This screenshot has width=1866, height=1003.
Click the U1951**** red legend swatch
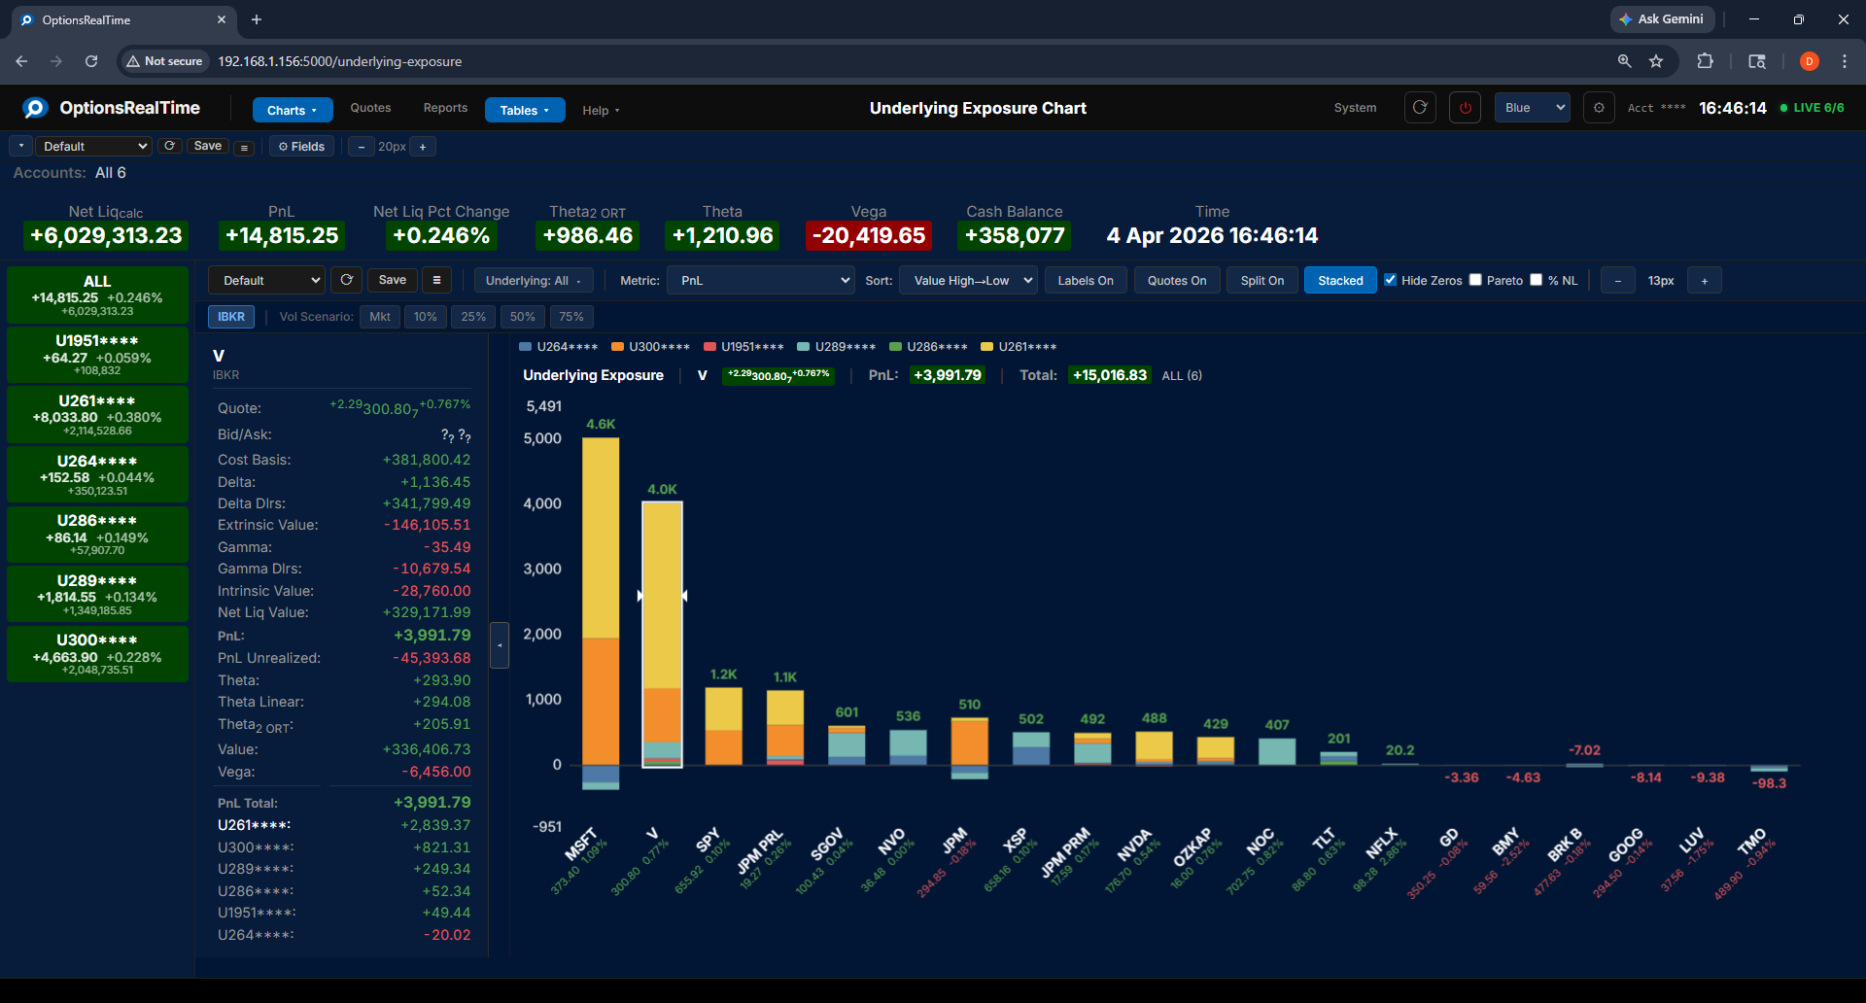709,347
